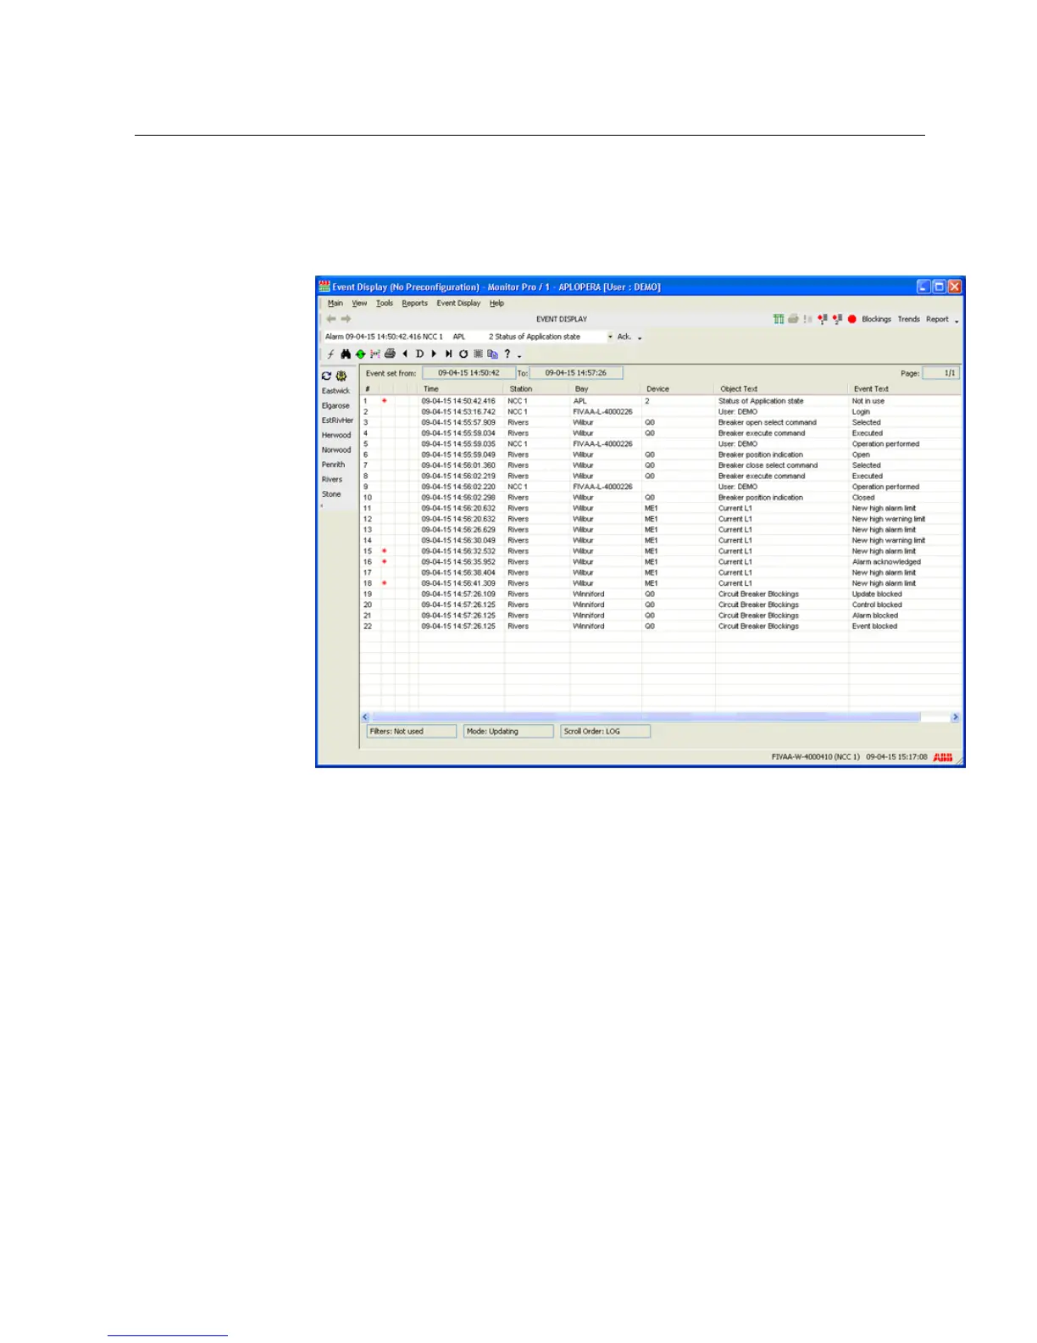This screenshot has width=1037, height=1343.
Task: Jump to last page icon
Action: point(448,354)
